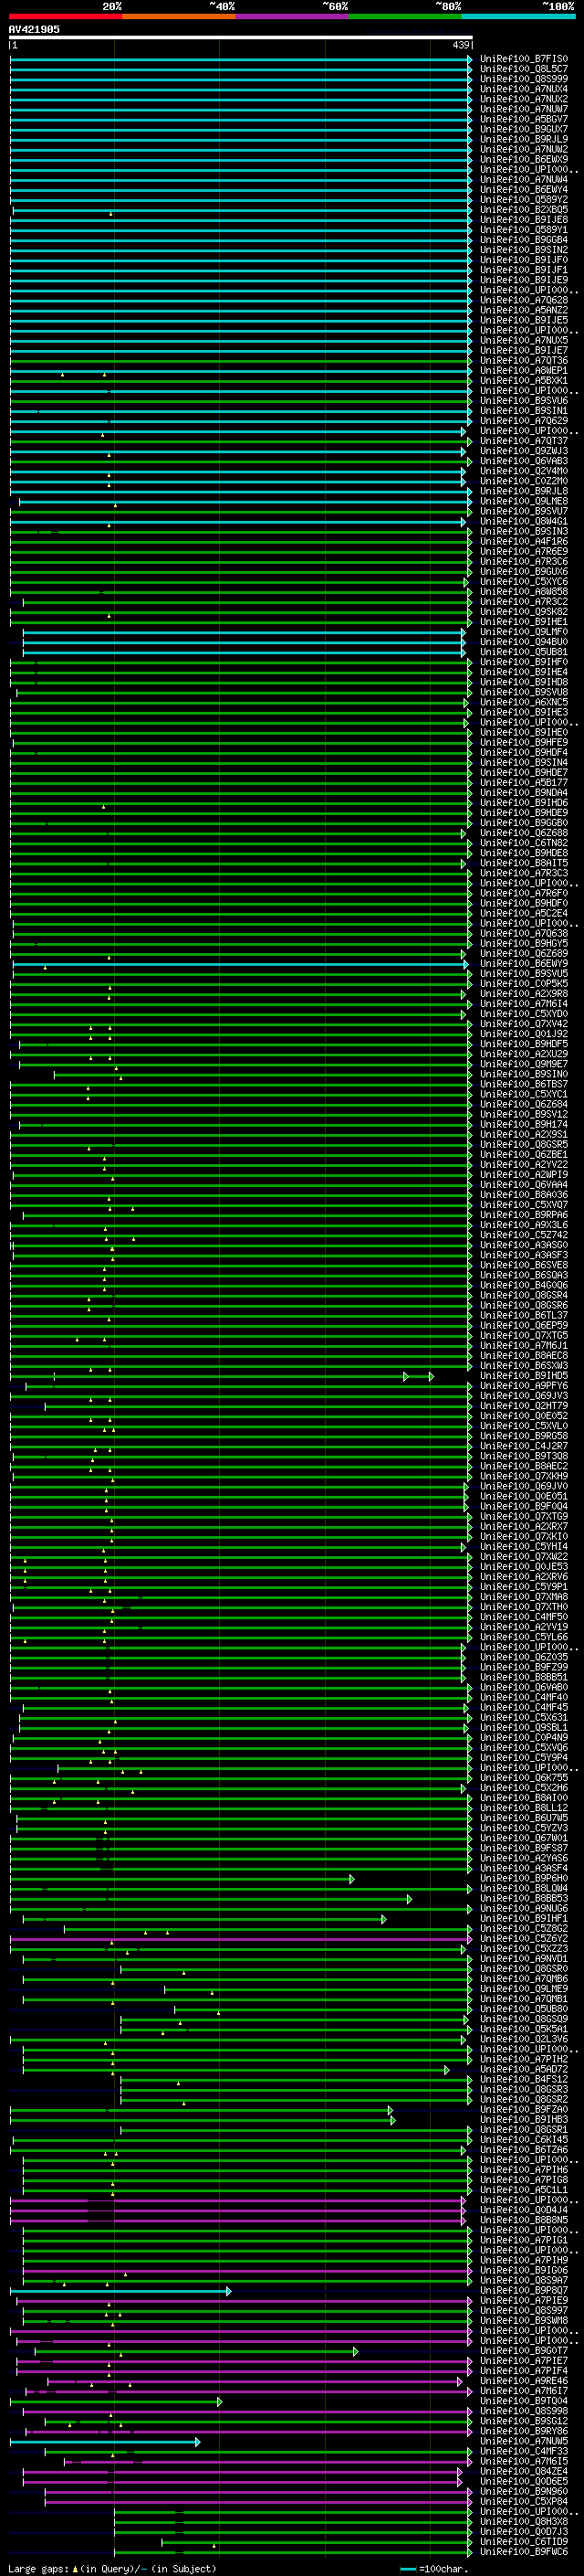Select the query name AV421905

tap(34, 29)
